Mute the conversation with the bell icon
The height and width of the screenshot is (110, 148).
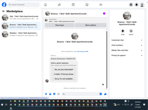click(123, 31)
